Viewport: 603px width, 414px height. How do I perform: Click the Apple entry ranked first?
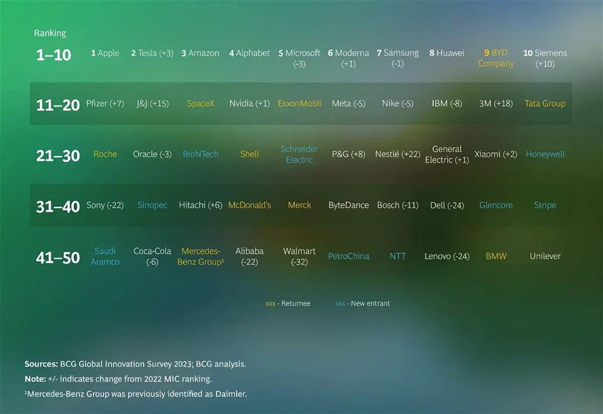105,53
